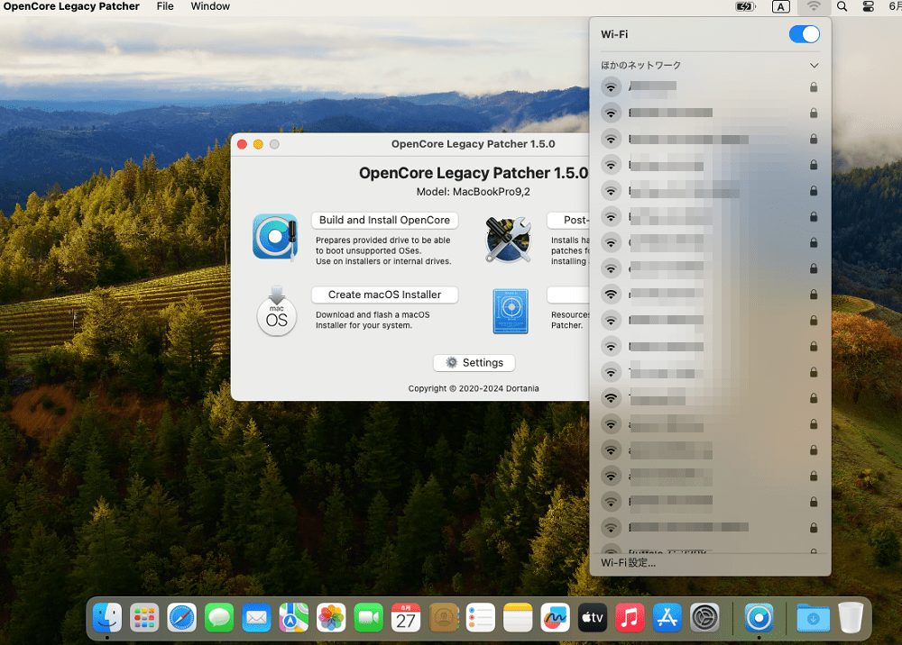Click the Post-Install tools icon

click(508, 239)
